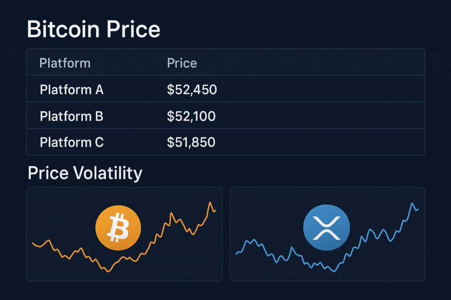This screenshot has height=300, width=451.
Task: Click the left starting point of the orange line
Action: tap(33, 242)
